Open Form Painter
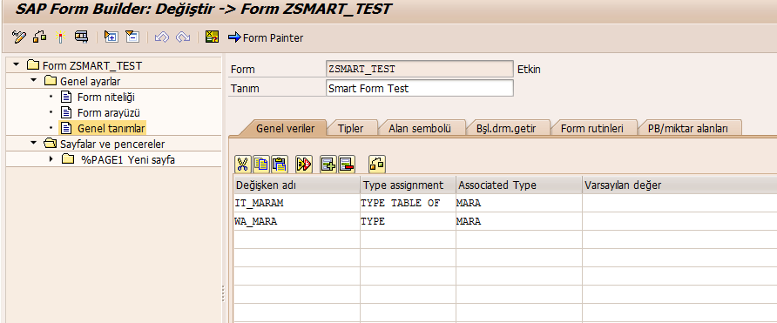This screenshot has height=323, width=777. pyautogui.click(x=266, y=37)
